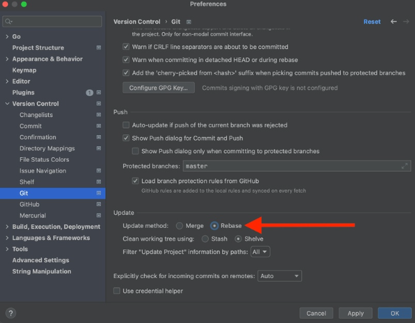Enable Auto-update if push was rejected
The height and width of the screenshot is (323, 415).
point(126,125)
